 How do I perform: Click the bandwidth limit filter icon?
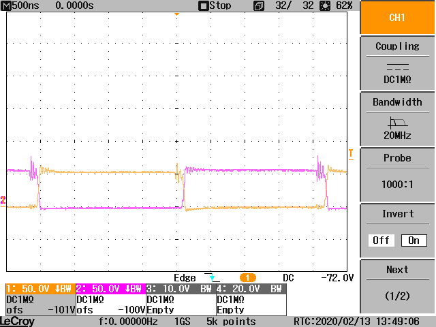398,123
